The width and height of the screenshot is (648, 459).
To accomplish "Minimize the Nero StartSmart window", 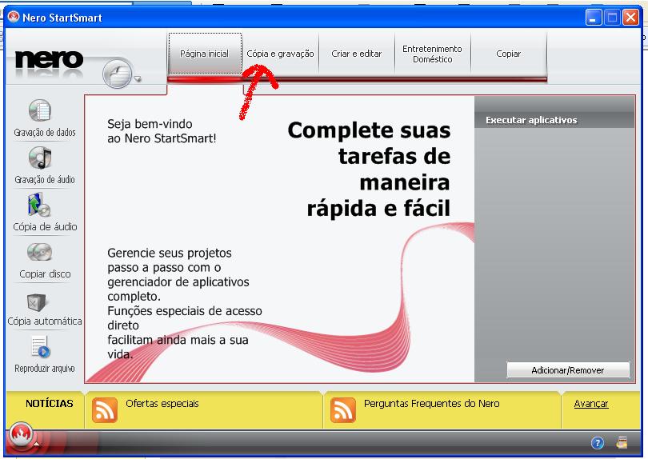I will click(x=594, y=18).
